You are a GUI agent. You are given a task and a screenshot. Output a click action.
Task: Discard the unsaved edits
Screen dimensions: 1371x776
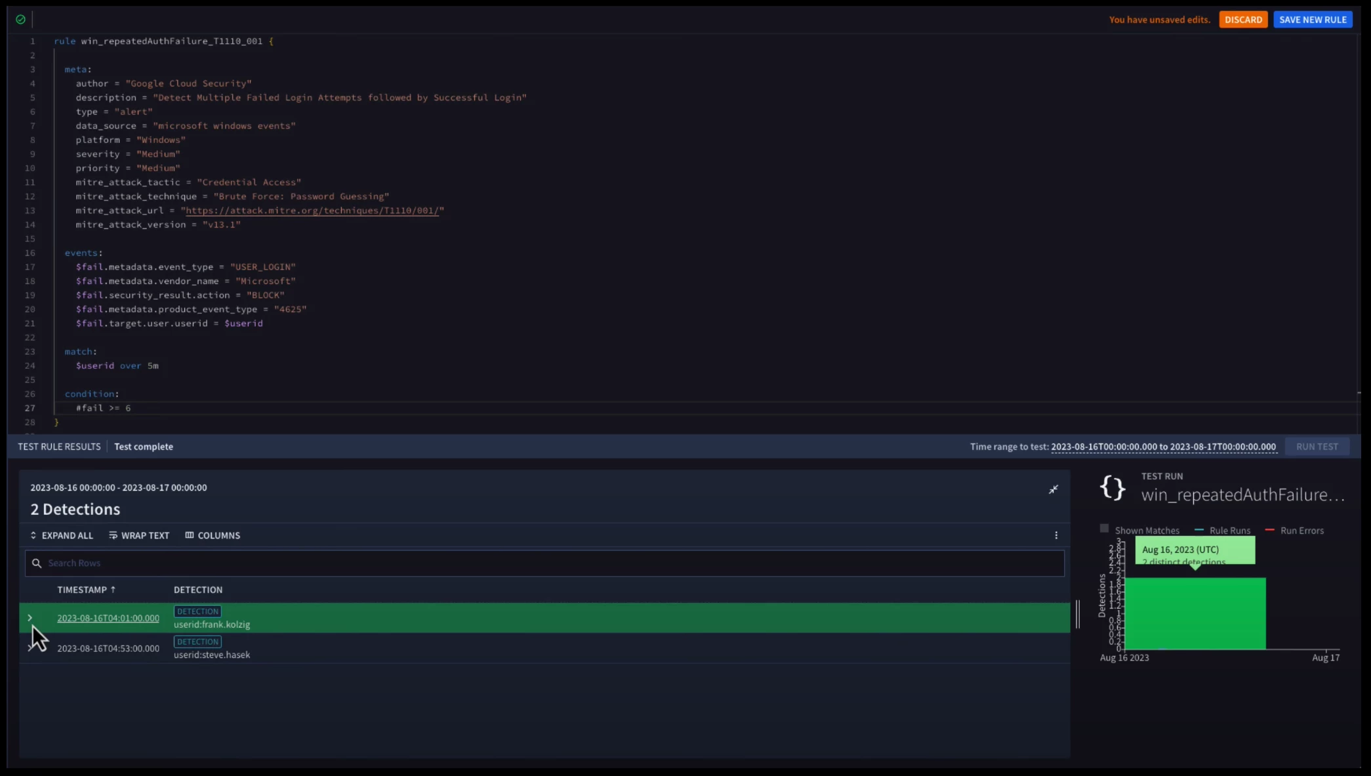(1242, 20)
